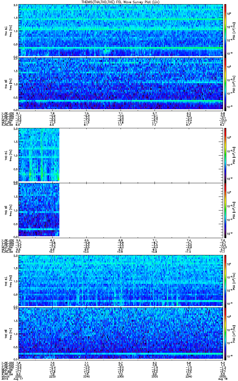
Task: Select the THD BL spectrogram data region
Action: pyautogui.click(x=39, y=155)
